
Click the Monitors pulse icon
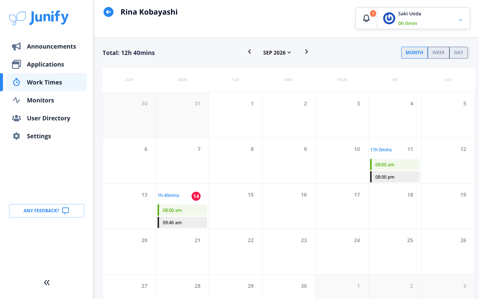pos(16,100)
